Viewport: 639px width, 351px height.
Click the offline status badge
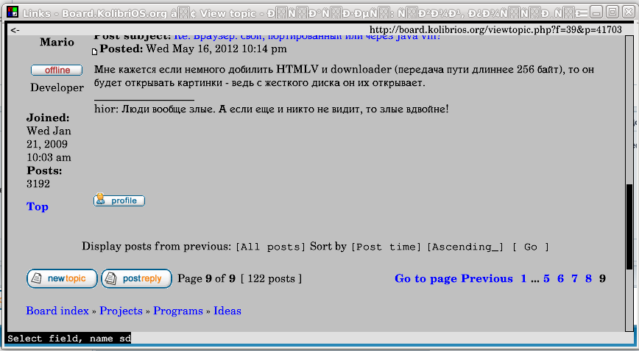(57, 70)
